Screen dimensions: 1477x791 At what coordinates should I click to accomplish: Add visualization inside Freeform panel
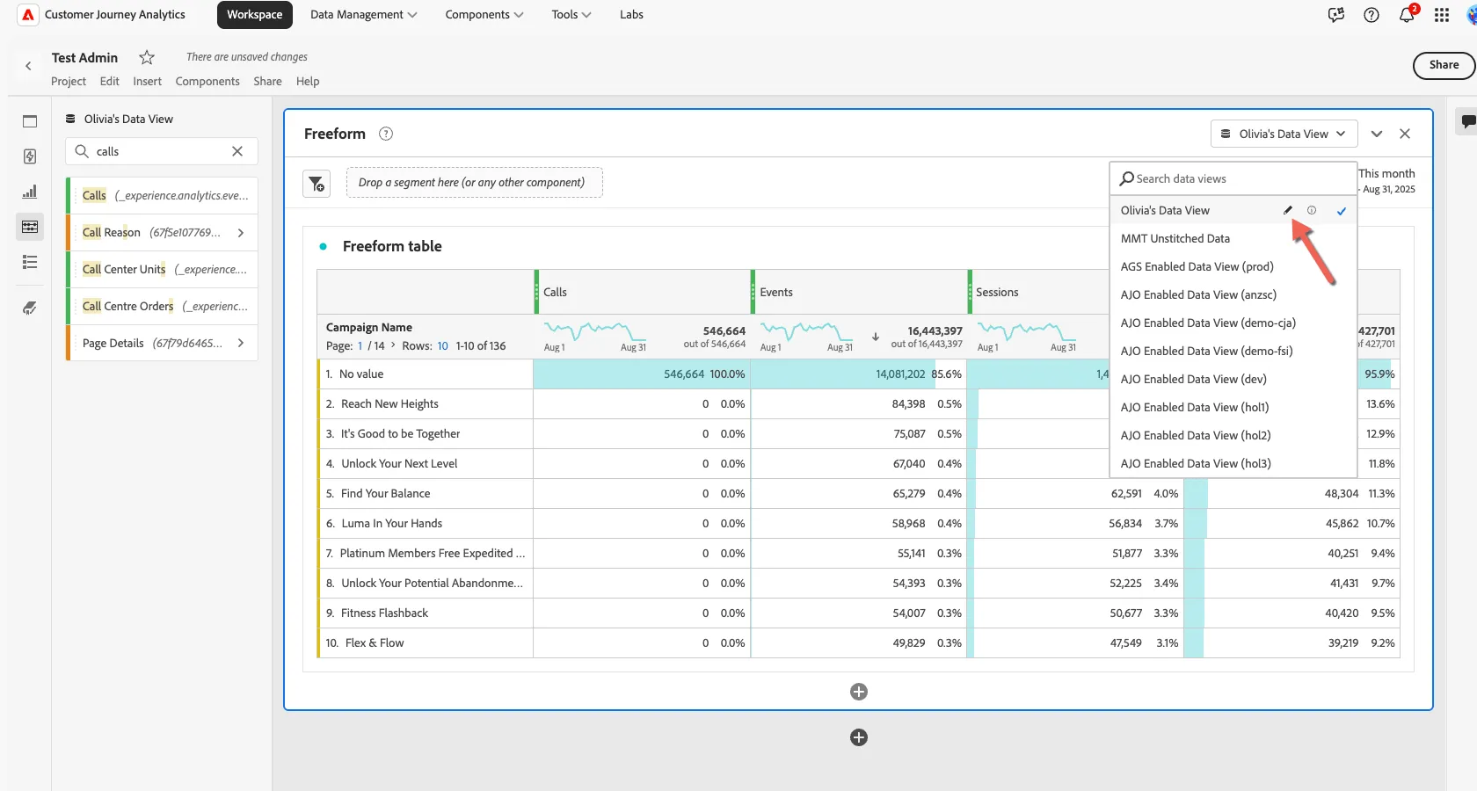pos(859,692)
